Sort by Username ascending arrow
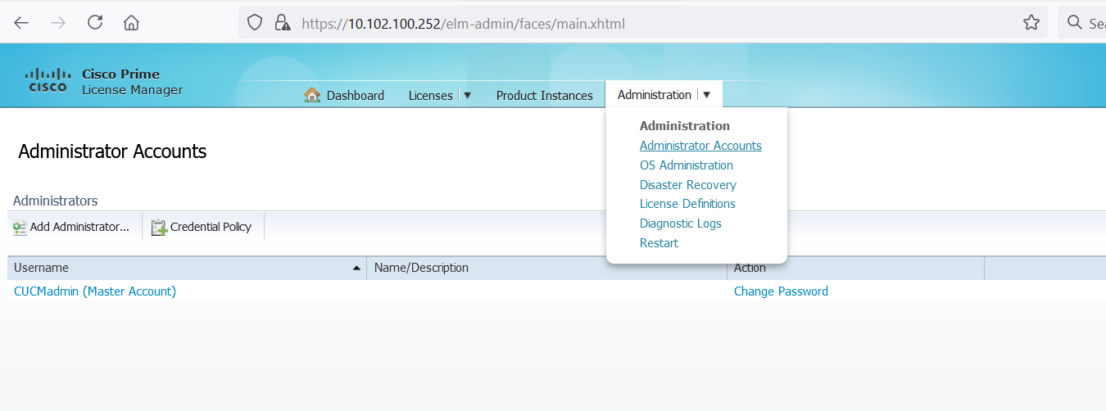Image resolution: width=1106 pixels, height=411 pixels. tap(356, 269)
